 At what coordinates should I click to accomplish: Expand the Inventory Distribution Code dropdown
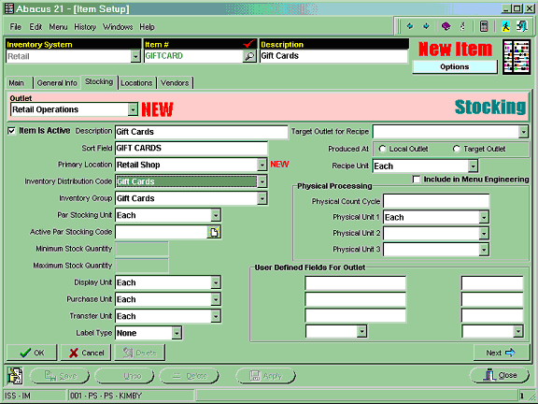(x=262, y=181)
